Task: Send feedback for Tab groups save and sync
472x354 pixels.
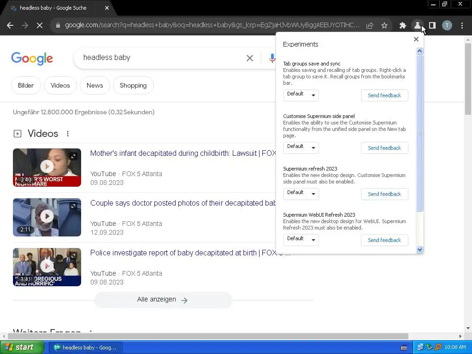Action: point(384,95)
